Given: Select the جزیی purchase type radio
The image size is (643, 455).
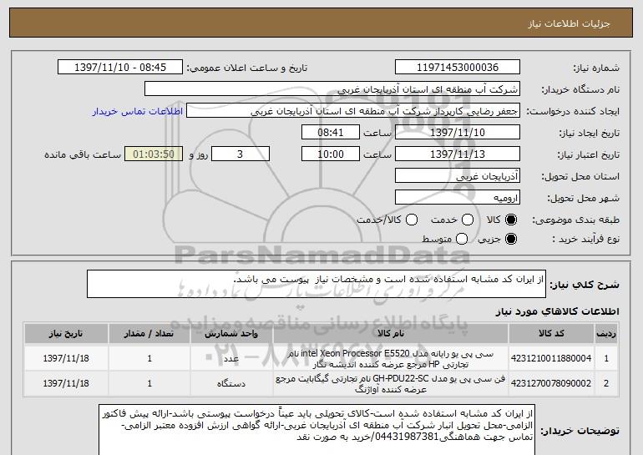Looking at the screenshot, I should pyautogui.click(x=511, y=239).
